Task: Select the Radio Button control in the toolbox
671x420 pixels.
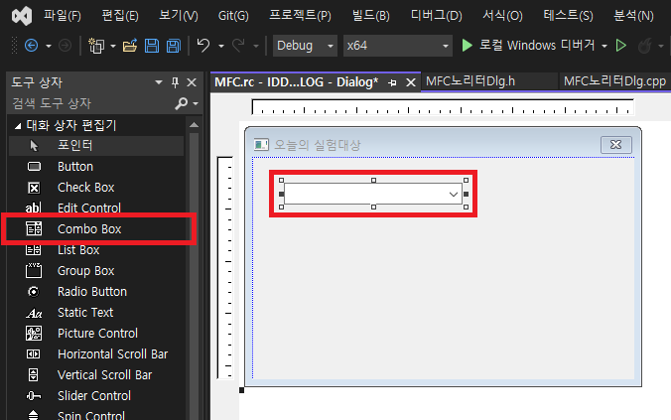Action: (x=96, y=292)
